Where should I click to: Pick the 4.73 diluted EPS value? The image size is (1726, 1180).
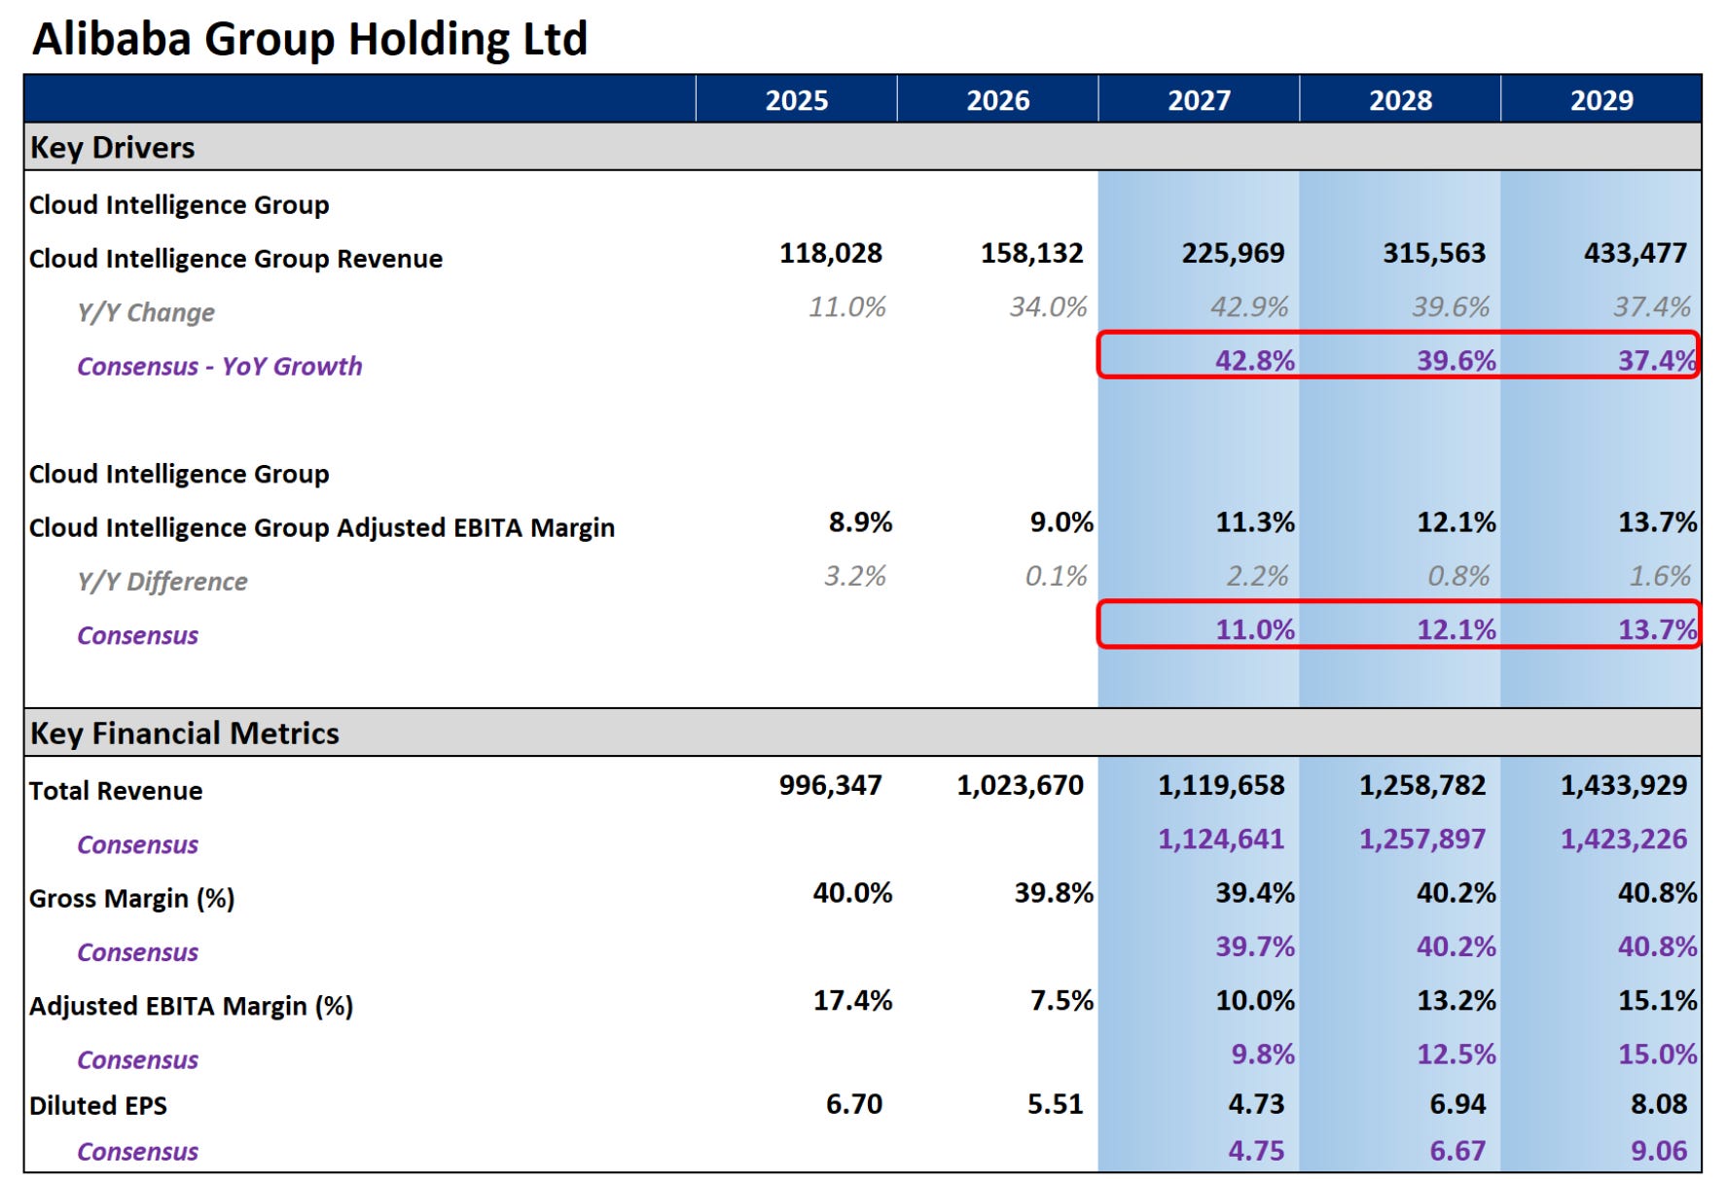(x=1257, y=1104)
